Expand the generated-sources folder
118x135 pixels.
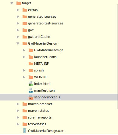[x=18, y=16]
